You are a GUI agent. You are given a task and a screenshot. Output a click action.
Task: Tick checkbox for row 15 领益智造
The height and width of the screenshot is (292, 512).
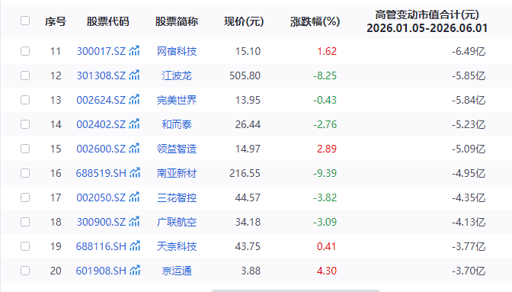tap(25, 149)
